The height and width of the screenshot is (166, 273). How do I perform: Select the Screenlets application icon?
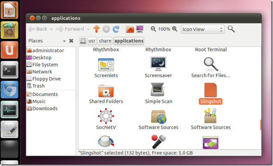tap(106, 65)
